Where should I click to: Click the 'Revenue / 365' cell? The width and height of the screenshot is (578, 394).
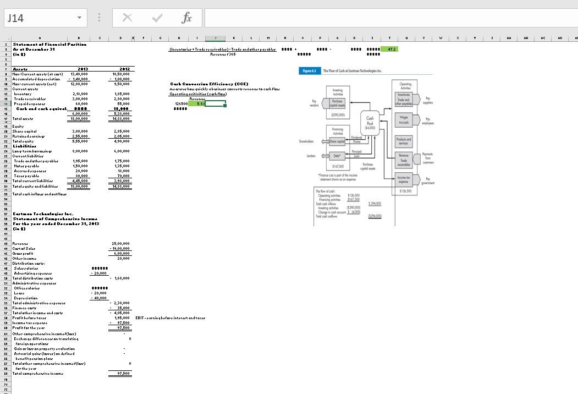223,54
